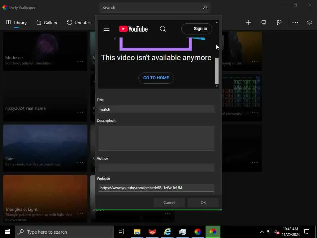Image resolution: width=317 pixels, height=238 pixels.
Task: Click the Lively search box
Action: [155, 7]
